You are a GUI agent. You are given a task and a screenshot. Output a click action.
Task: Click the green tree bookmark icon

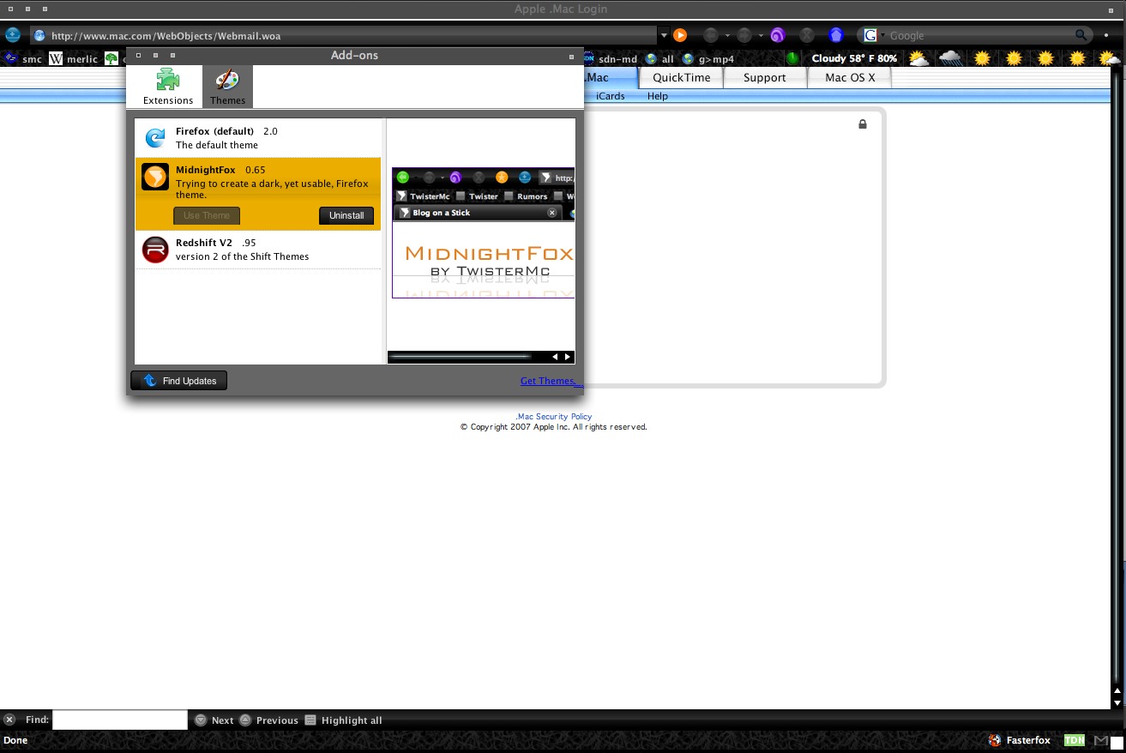(111, 59)
